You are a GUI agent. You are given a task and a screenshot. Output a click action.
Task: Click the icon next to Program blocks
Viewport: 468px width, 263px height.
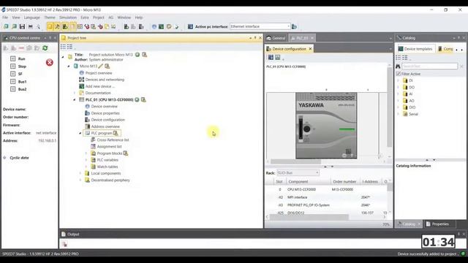[126, 153]
